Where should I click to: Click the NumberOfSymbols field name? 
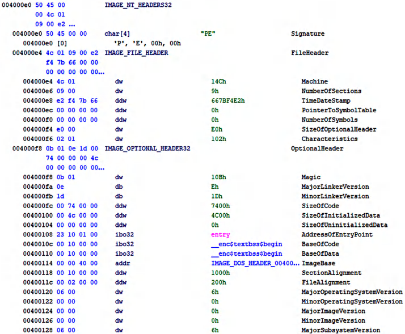pos(330,120)
